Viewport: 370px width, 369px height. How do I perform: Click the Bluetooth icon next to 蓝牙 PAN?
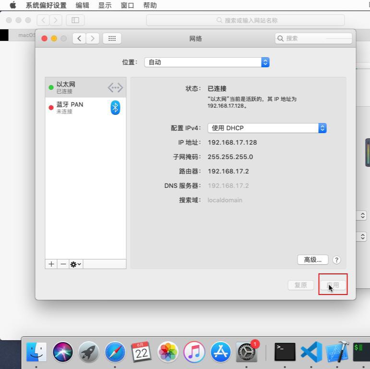115,108
